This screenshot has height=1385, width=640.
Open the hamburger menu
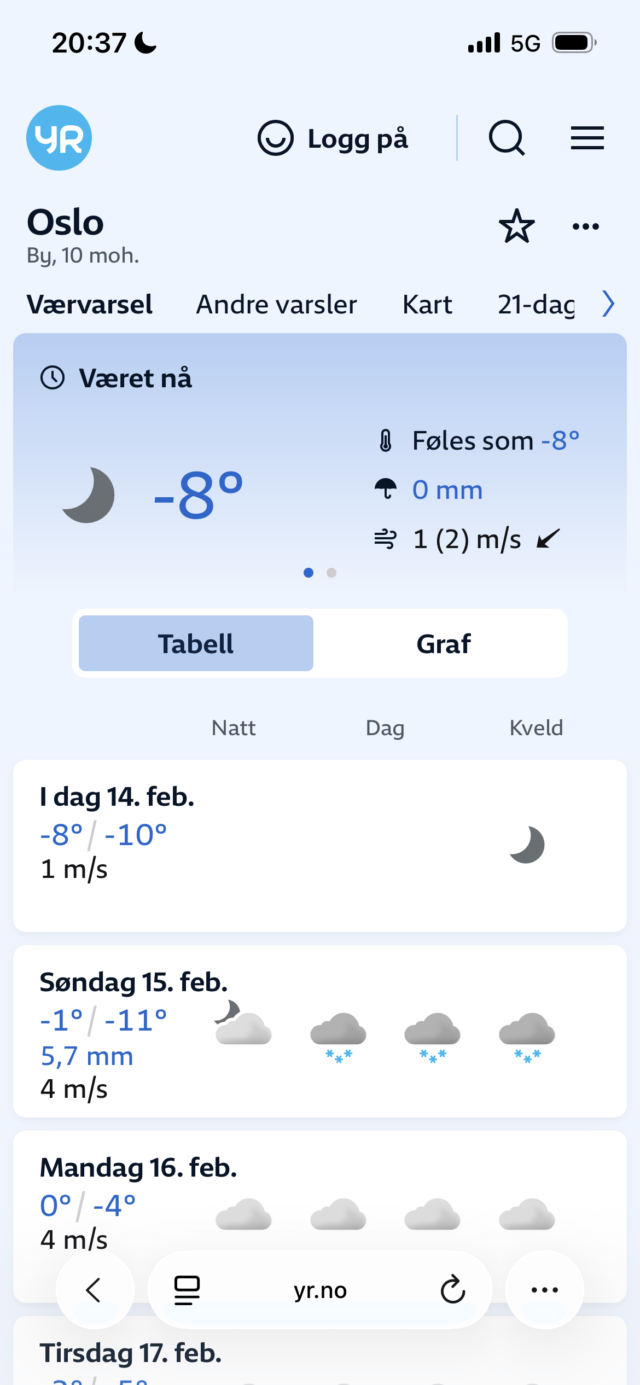click(587, 138)
